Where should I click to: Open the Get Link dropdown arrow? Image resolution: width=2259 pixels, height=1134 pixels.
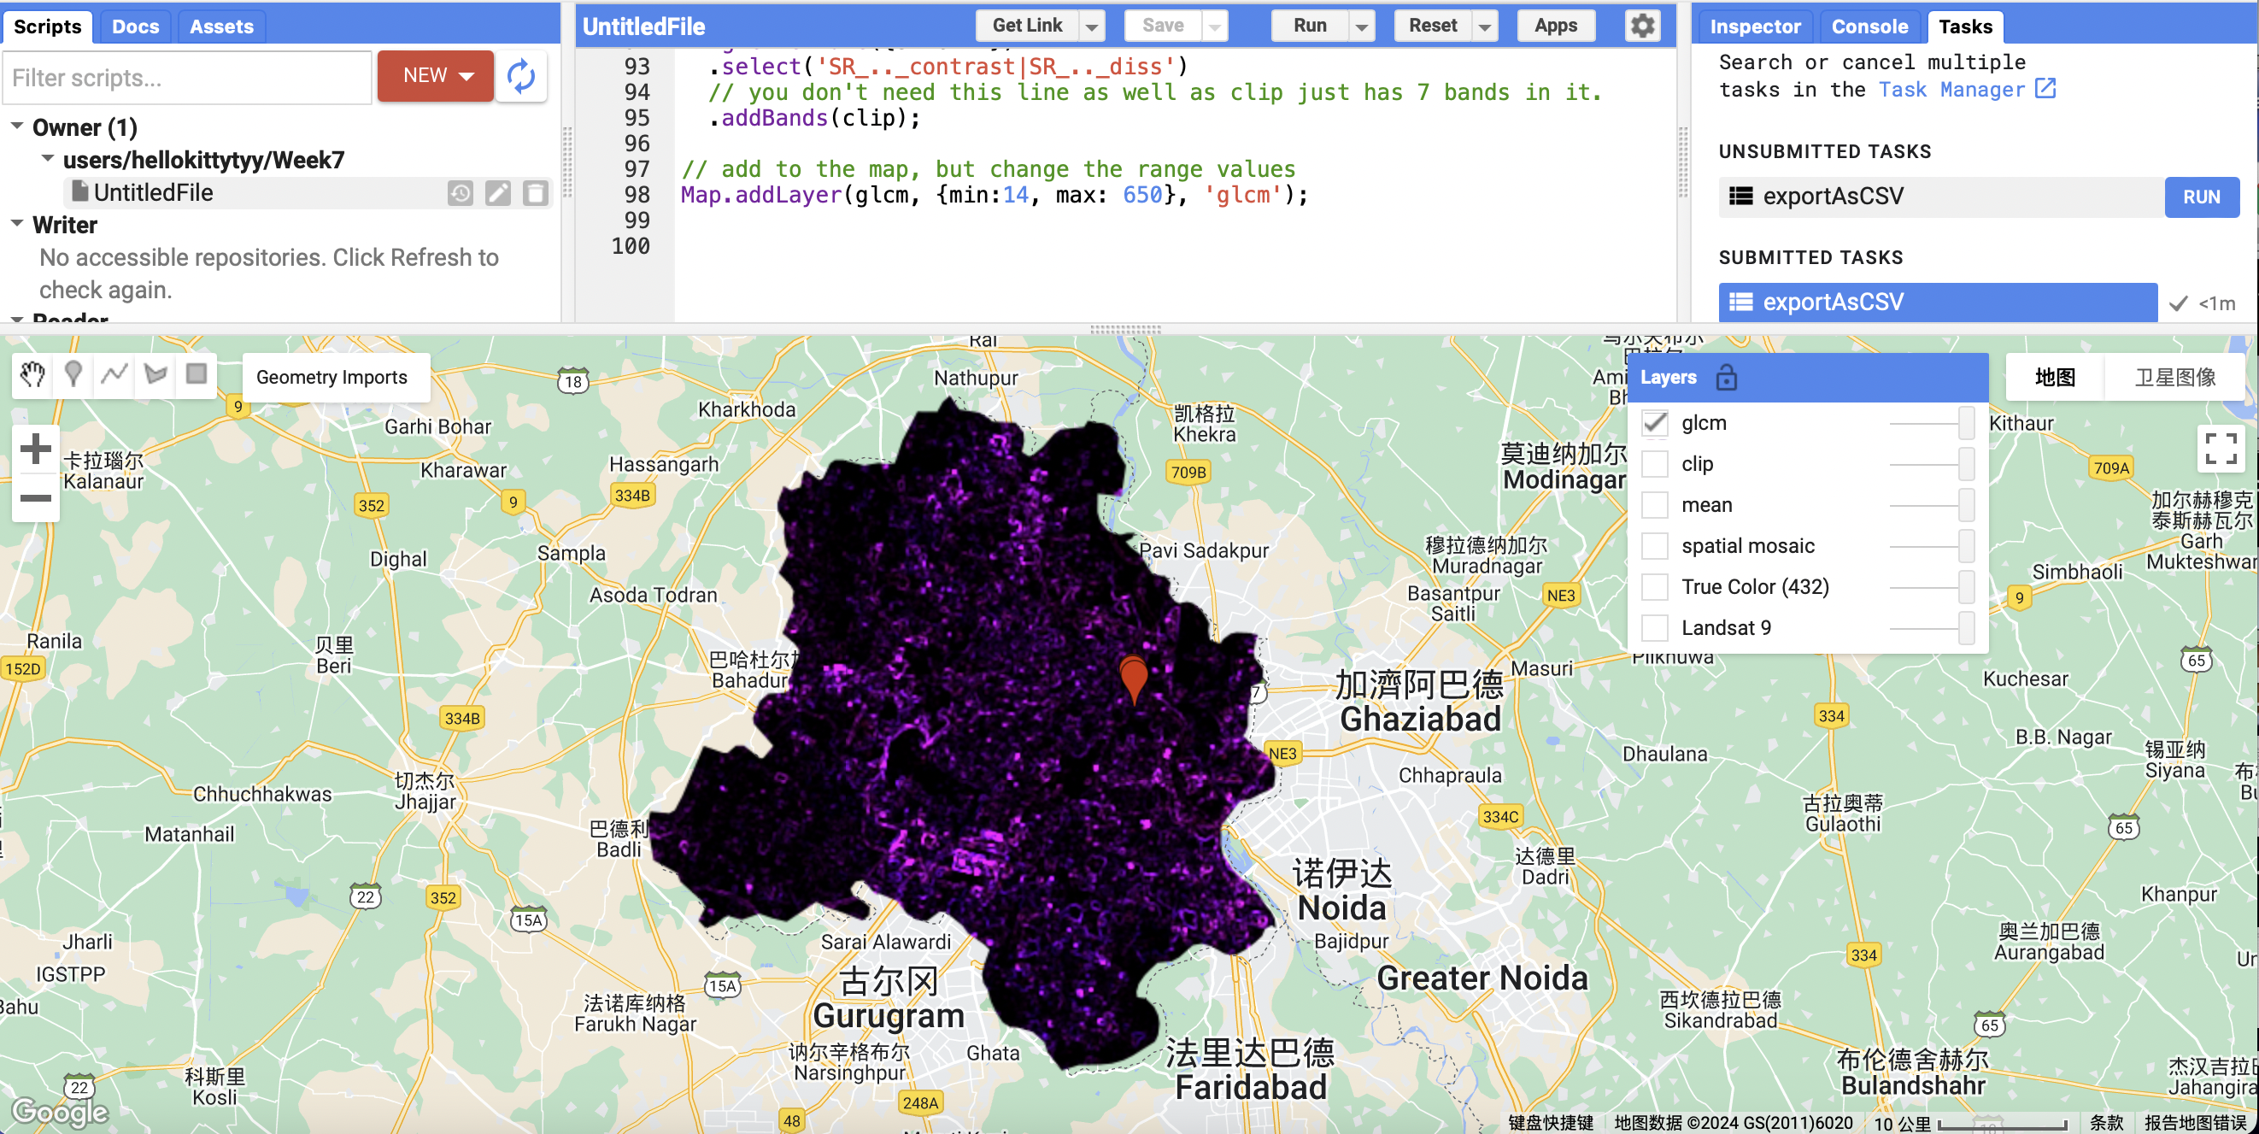1092,26
